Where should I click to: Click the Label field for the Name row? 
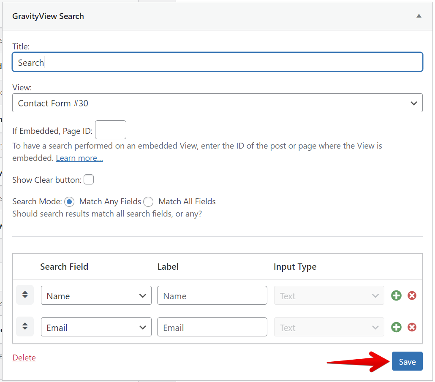click(212, 295)
